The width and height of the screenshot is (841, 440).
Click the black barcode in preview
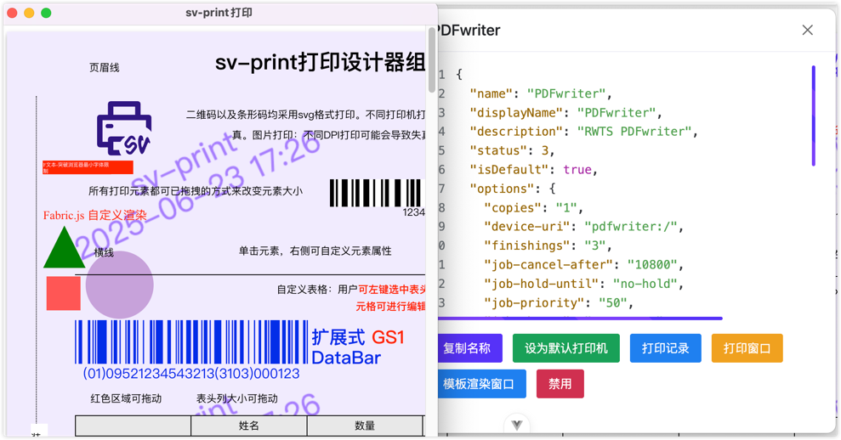point(375,193)
